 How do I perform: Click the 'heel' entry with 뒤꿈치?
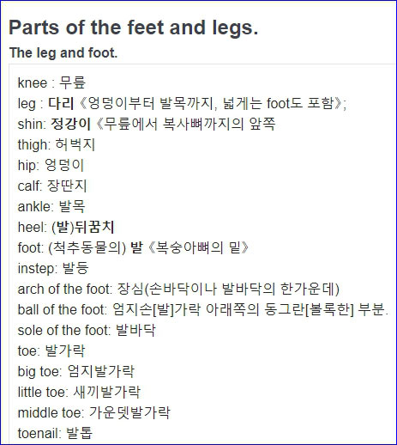pos(66,227)
